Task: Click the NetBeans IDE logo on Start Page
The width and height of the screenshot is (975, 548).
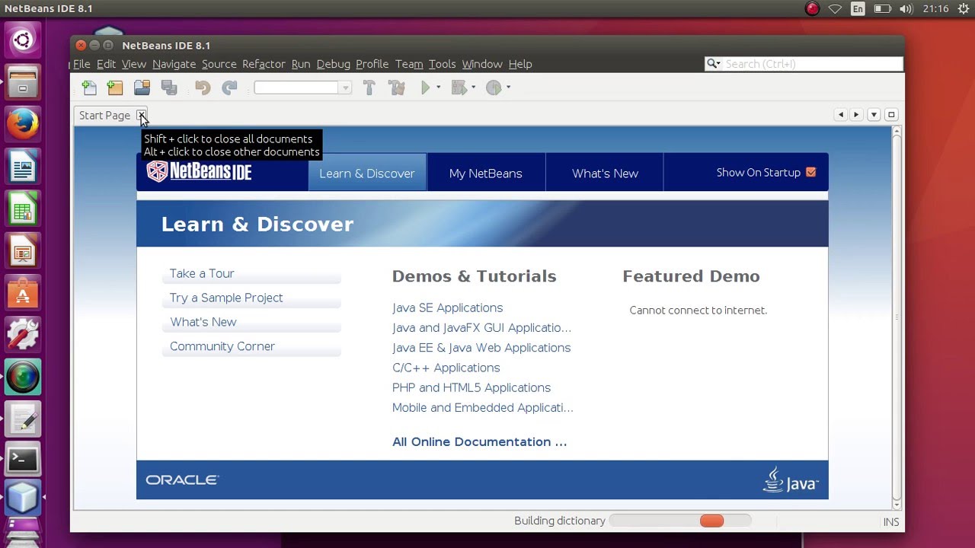Action: coord(199,171)
